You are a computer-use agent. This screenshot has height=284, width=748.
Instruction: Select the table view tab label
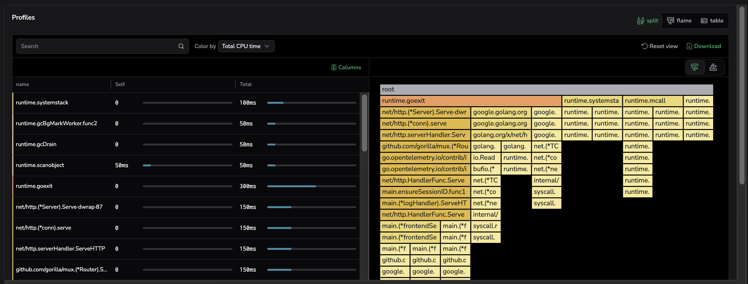[x=717, y=21]
